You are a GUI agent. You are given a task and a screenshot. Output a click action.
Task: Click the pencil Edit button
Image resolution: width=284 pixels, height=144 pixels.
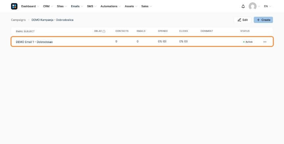click(x=243, y=20)
